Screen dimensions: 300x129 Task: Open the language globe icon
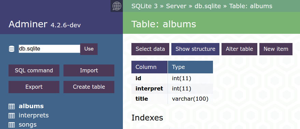117,6
